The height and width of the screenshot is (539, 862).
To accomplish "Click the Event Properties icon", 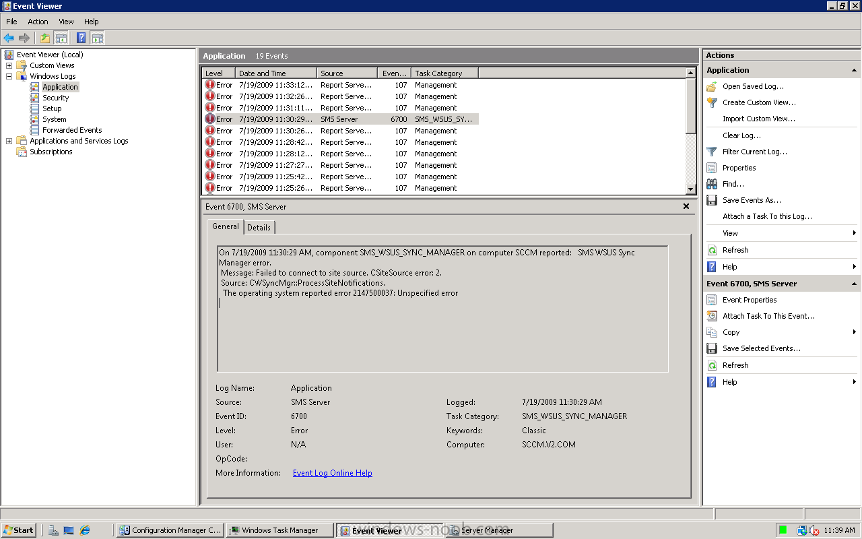I will coord(712,300).
